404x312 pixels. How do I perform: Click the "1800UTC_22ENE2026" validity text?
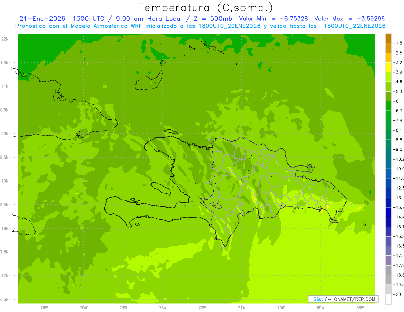pyautogui.click(x=354, y=26)
